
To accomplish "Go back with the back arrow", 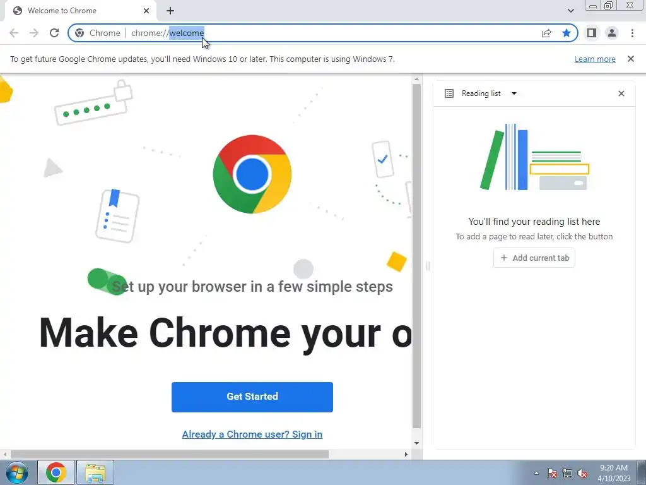I will coord(14,33).
